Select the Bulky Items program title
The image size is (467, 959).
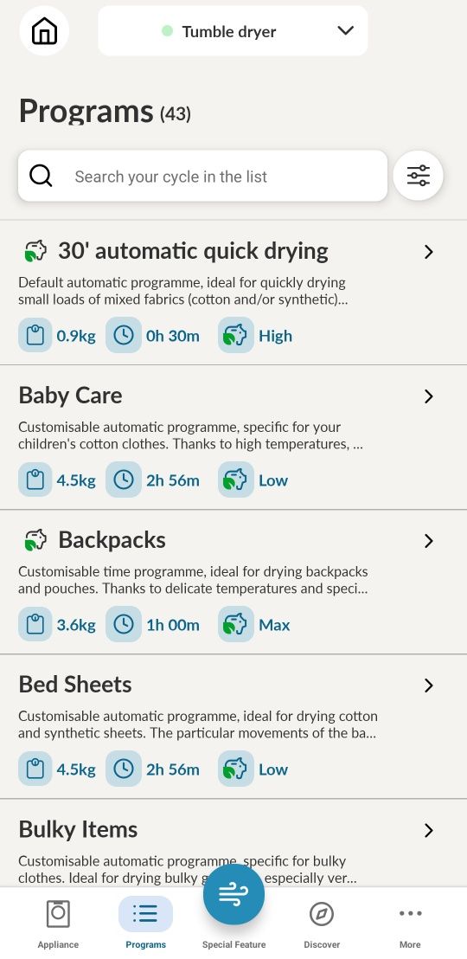[78, 829]
